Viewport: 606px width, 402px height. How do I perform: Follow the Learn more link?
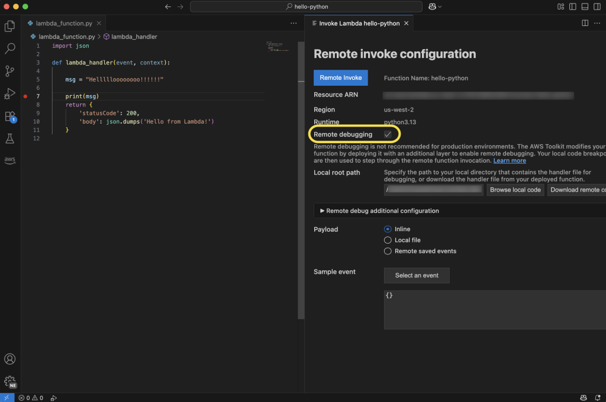coord(510,161)
